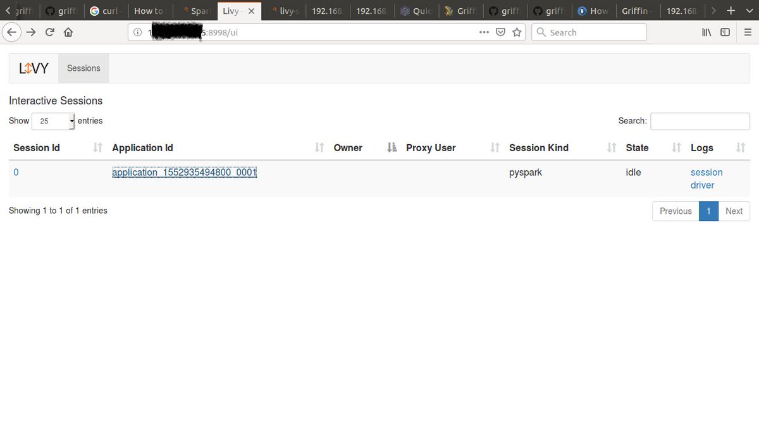Screen dimensions: 759x434
Task: Reload the page with the refresh icon
Action: 49,32
